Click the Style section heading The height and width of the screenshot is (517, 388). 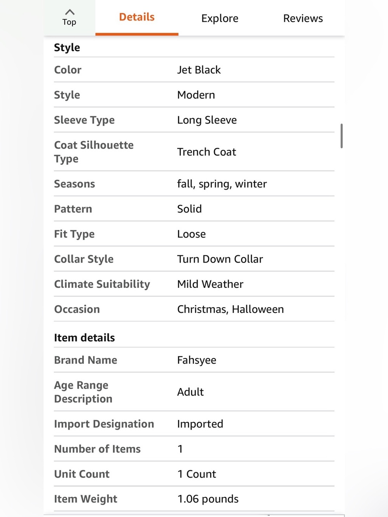[67, 48]
